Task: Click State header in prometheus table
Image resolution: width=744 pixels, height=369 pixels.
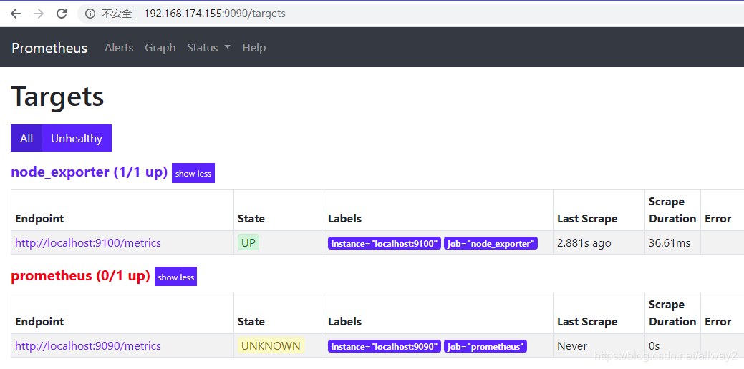Action: pyautogui.click(x=251, y=322)
